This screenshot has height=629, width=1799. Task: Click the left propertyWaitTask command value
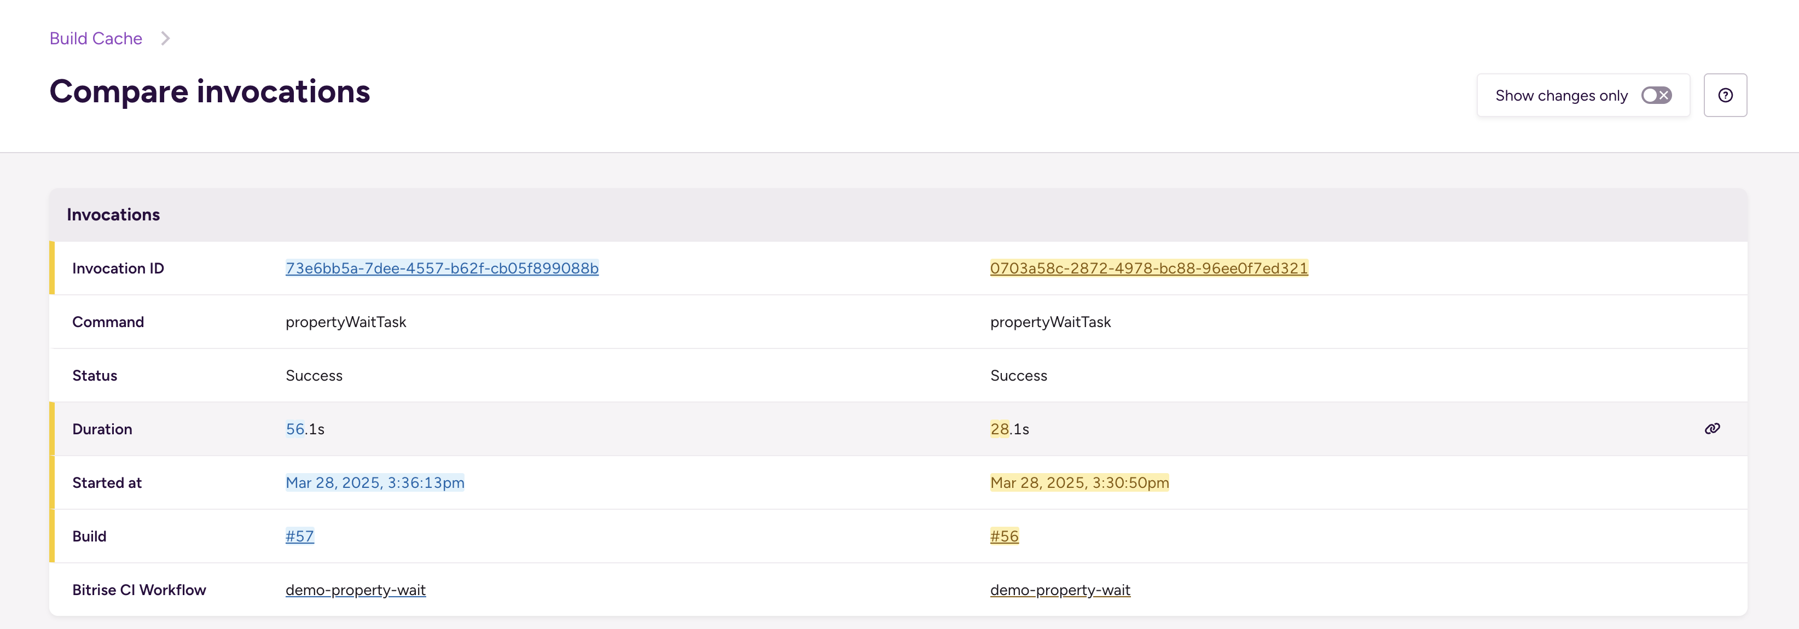click(346, 322)
